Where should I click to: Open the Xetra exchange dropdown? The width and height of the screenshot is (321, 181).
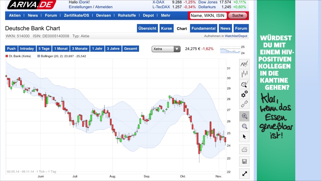pos(166,49)
